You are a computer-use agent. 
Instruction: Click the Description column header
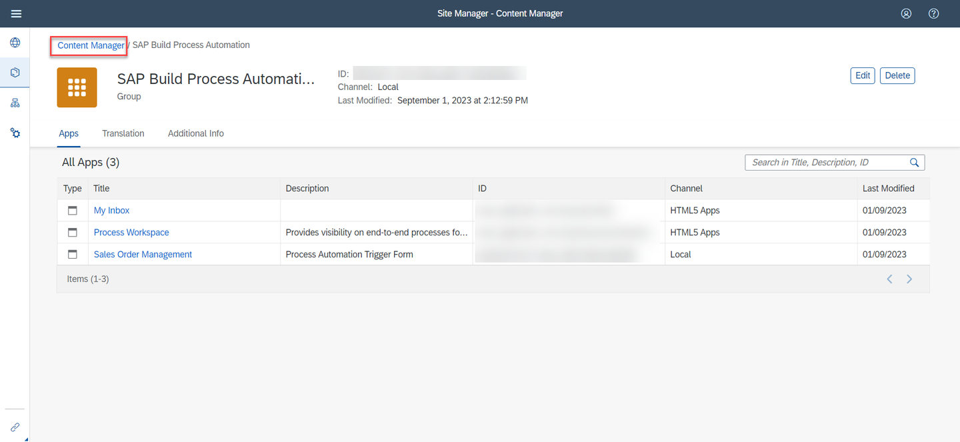377,189
